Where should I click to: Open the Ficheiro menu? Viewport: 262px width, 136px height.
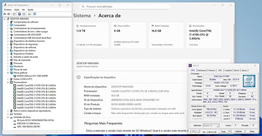point(8,10)
